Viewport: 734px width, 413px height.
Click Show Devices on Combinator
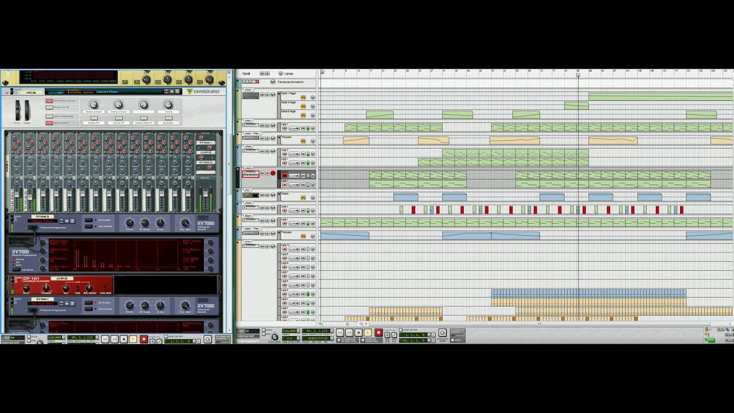[49, 123]
